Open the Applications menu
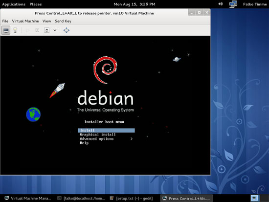This screenshot has height=202, width=269. (14, 4)
